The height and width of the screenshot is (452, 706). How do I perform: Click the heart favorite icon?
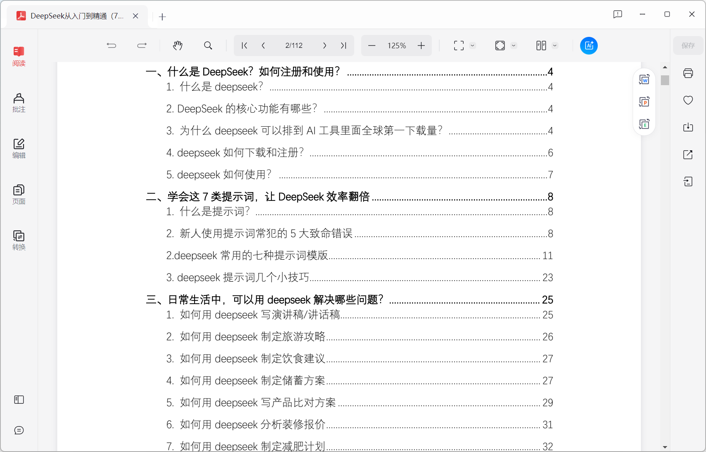[688, 100]
